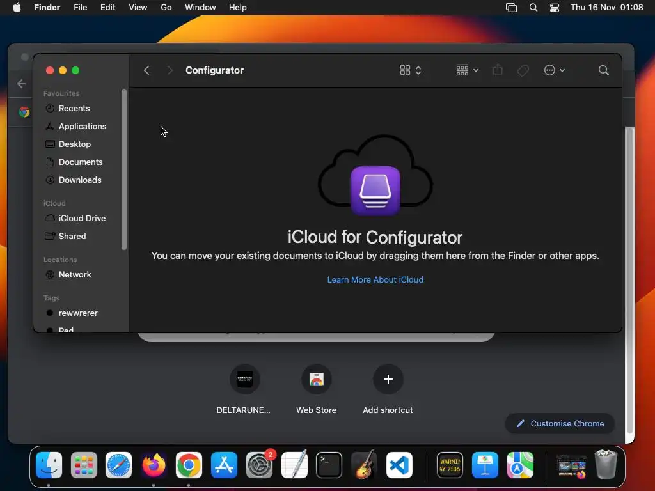Screen dimensions: 655x491
Task: Open Maps from the Dock
Action: pyautogui.click(x=520, y=465)
